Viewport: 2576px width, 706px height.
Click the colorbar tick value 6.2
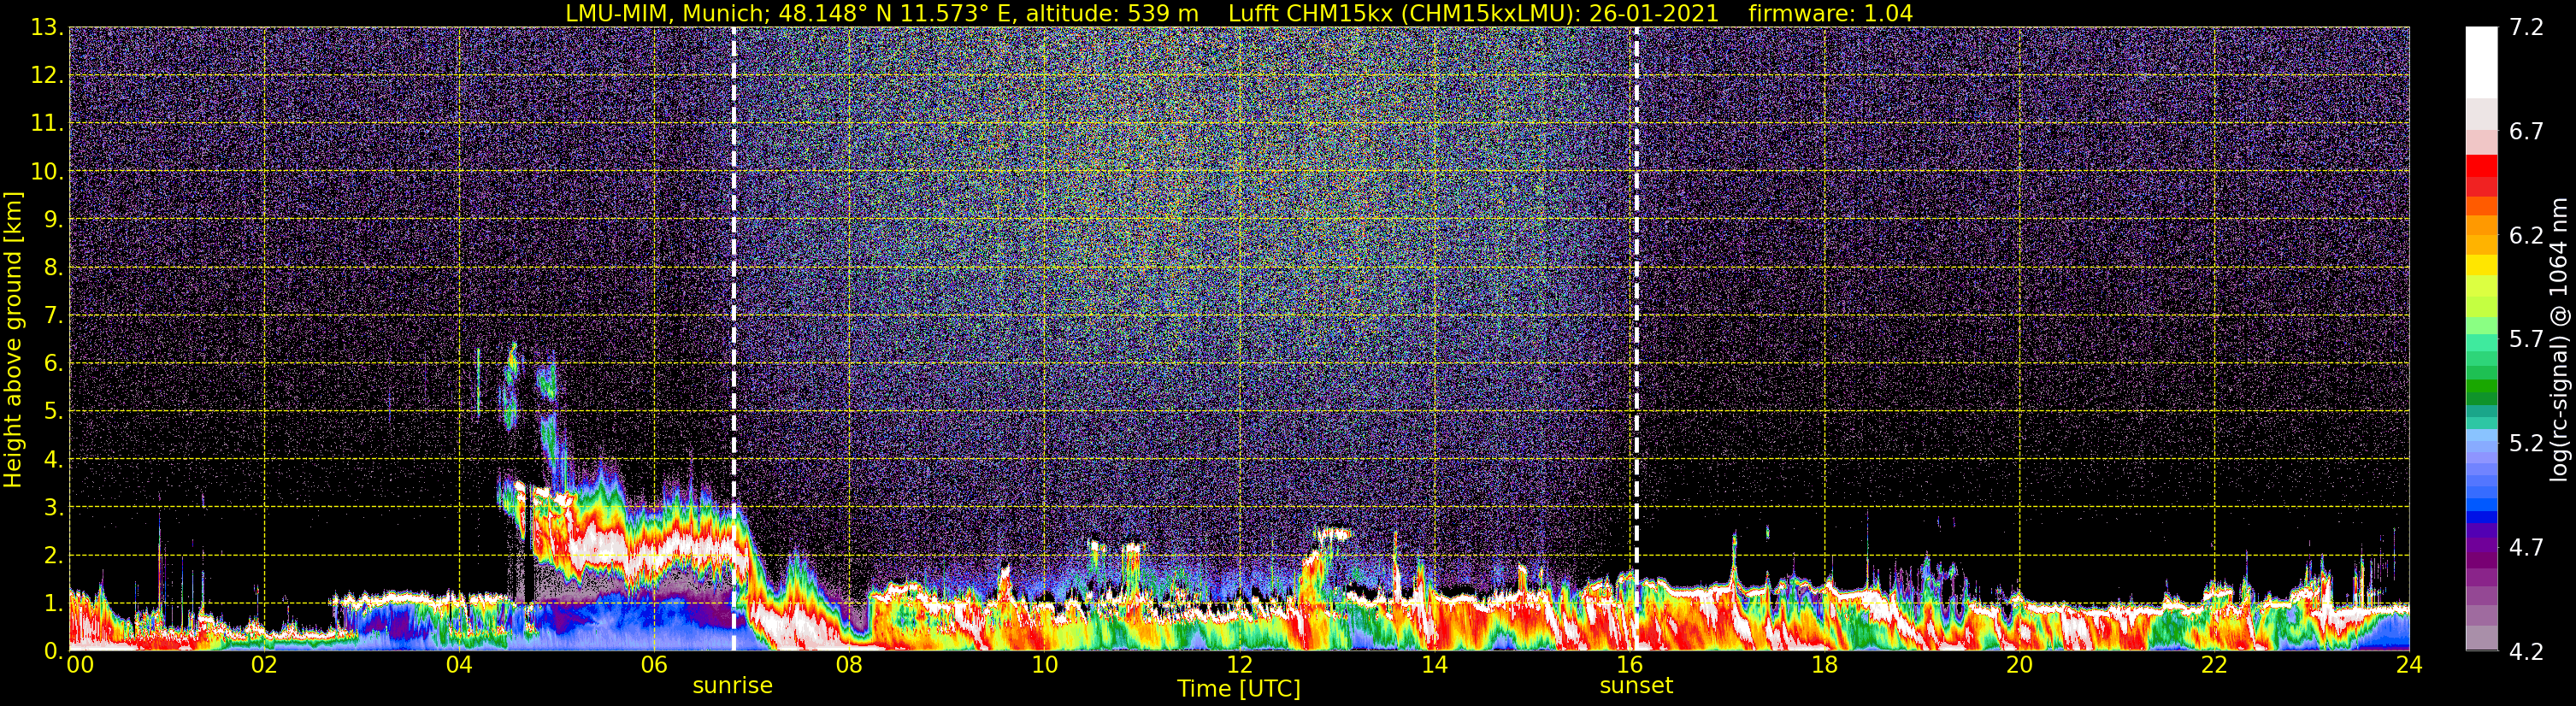[2526, 236]
